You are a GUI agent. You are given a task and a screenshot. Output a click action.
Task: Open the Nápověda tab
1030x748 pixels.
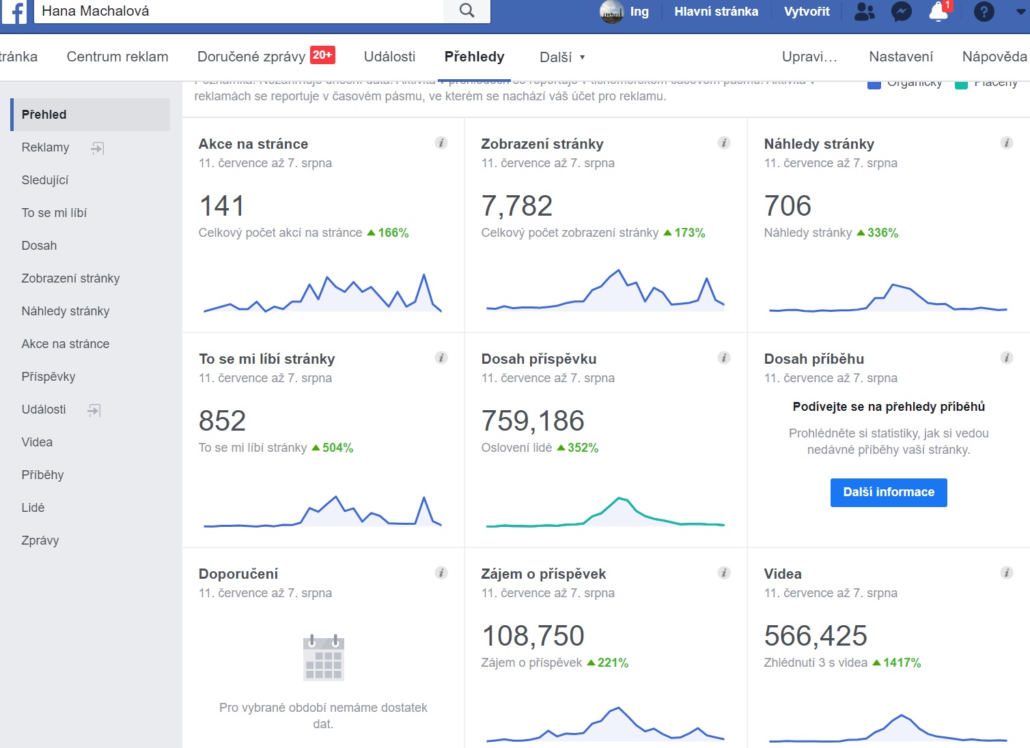[994, 57]
